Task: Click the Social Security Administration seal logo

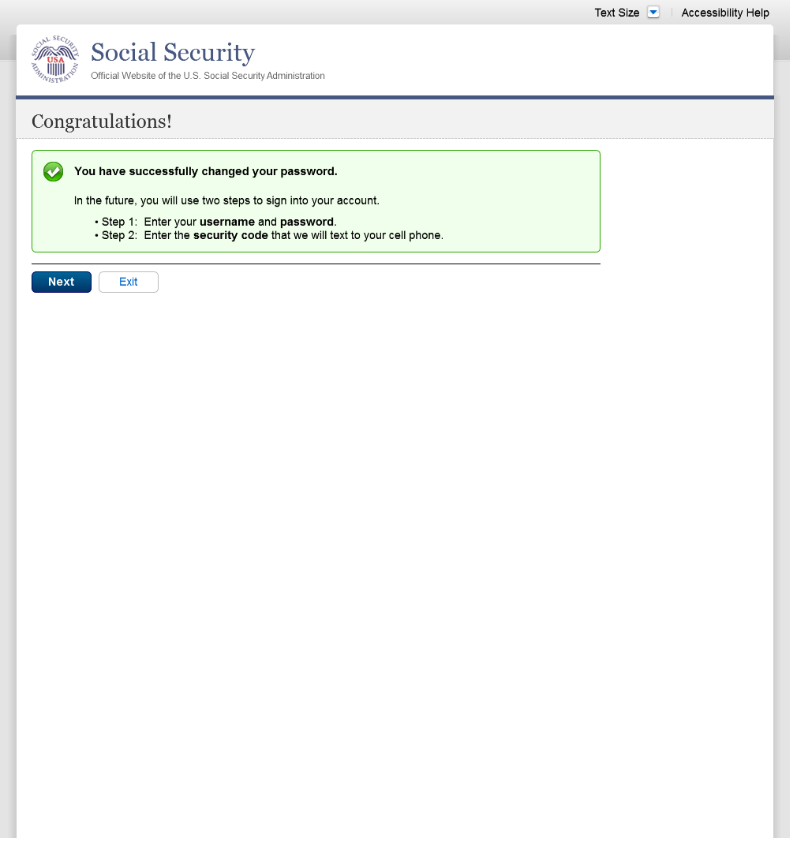Action: click(55, 59)
